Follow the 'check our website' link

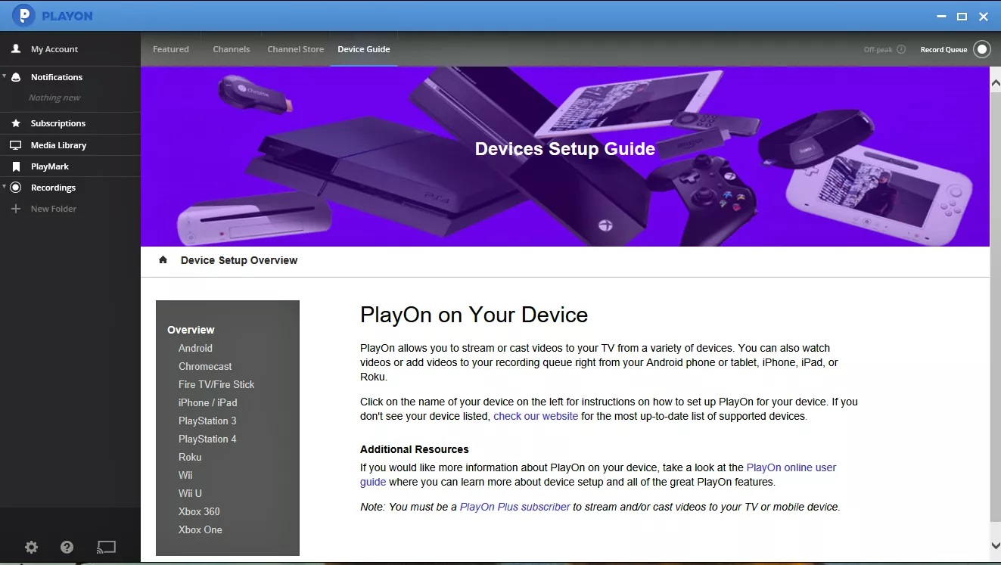[x=536, y=416]
